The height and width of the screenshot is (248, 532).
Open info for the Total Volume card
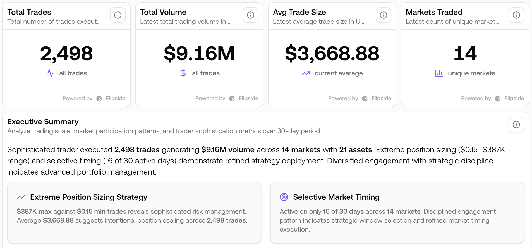coord(251,15)
